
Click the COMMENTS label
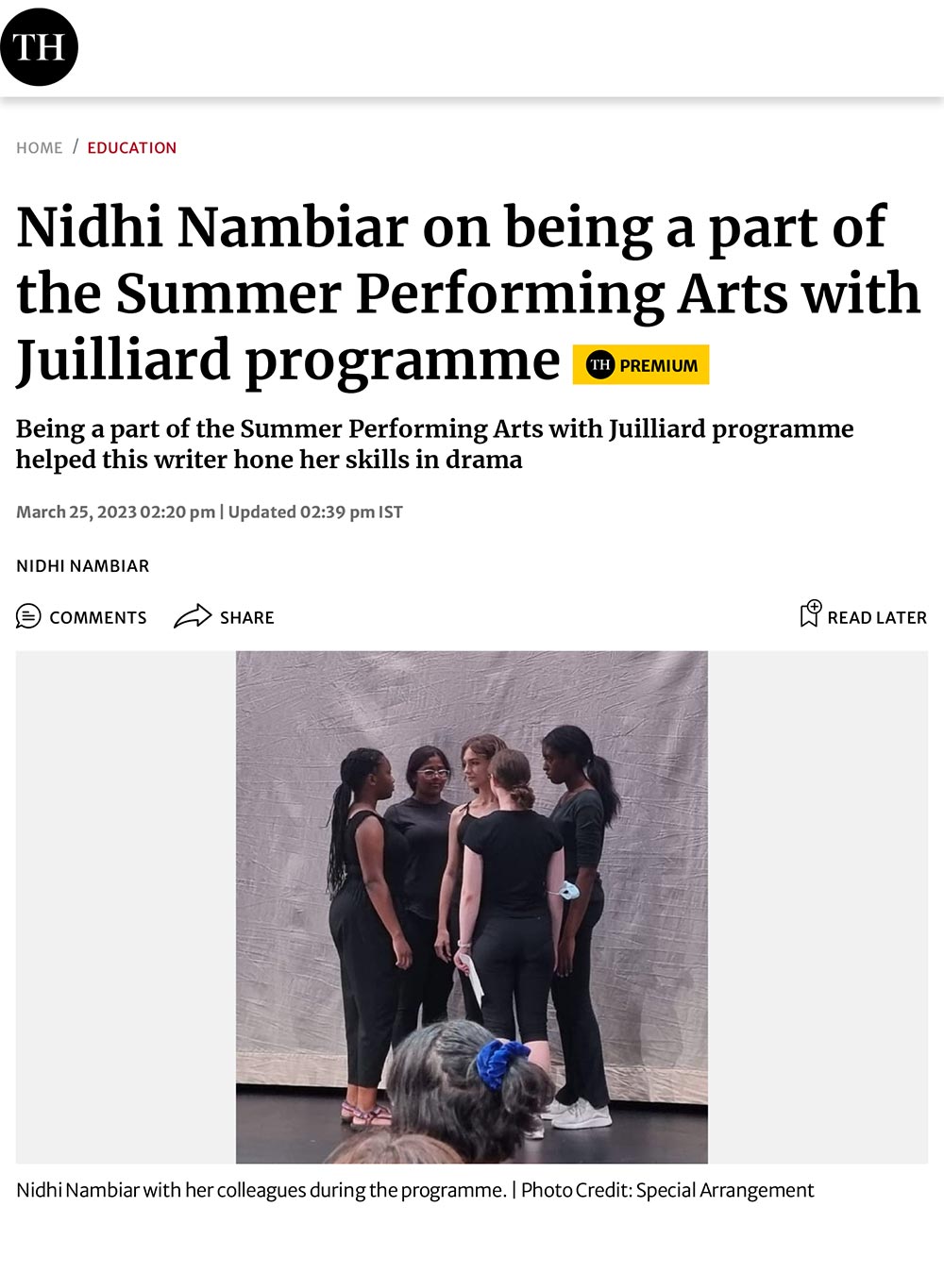[x=98, y=618]
